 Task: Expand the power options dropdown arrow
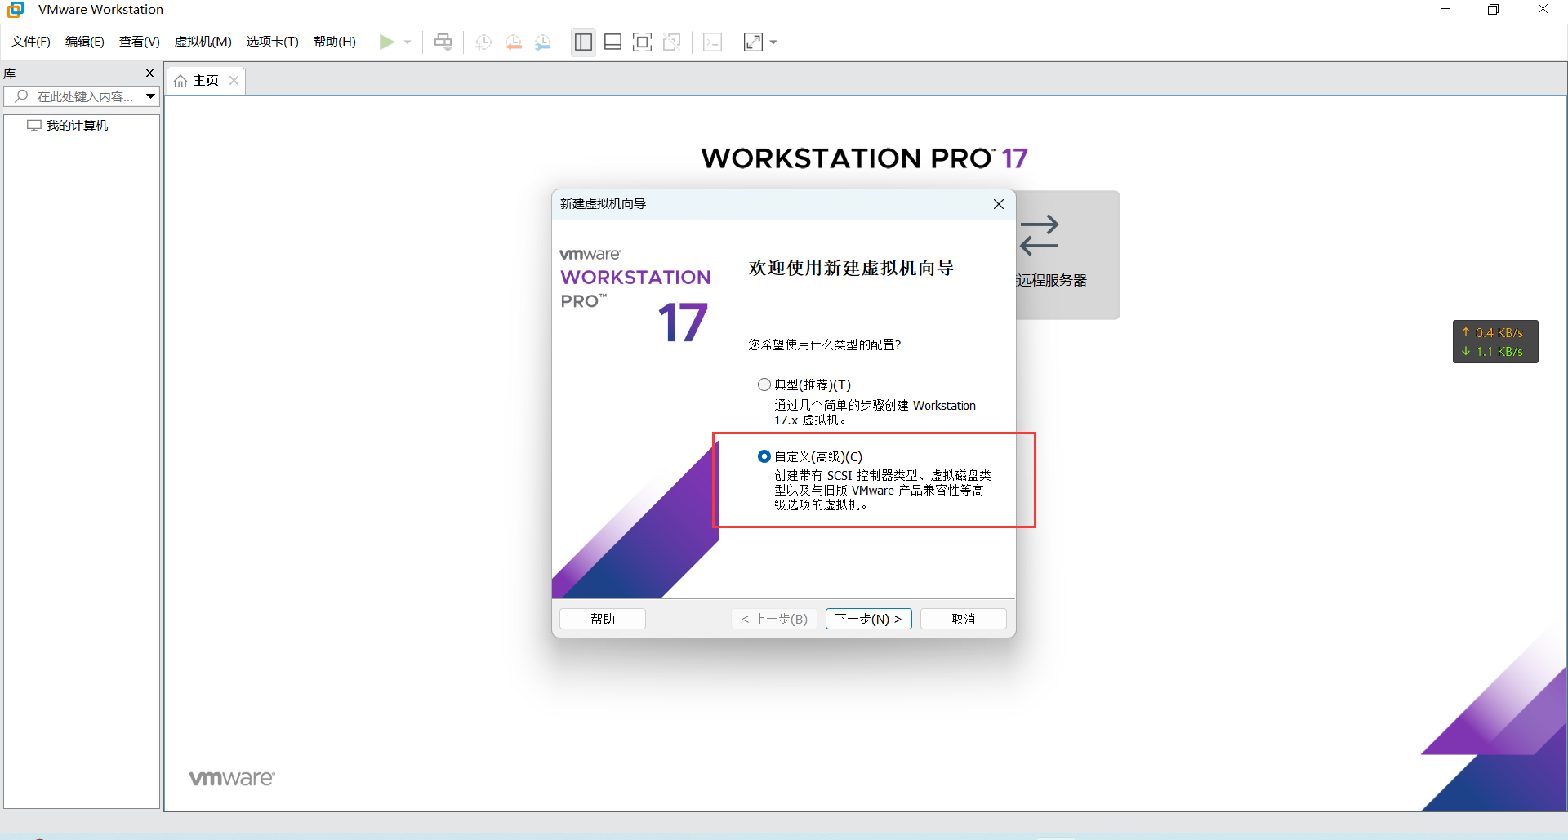(408, 42)
